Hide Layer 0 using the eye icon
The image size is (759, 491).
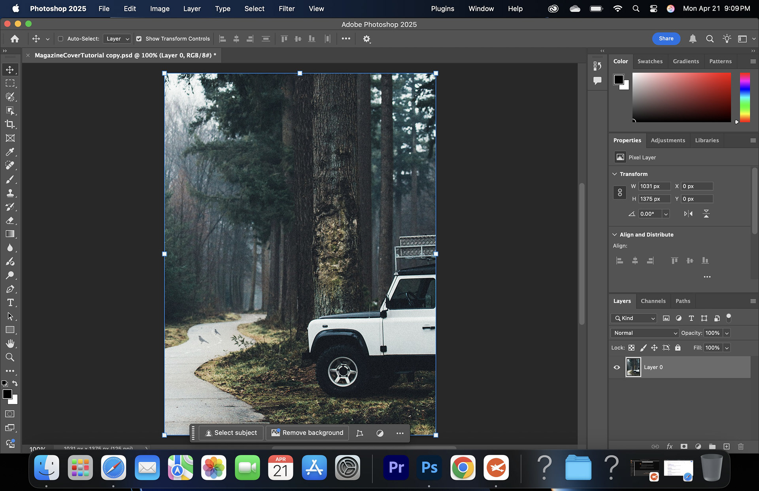[x=617, y=367]
